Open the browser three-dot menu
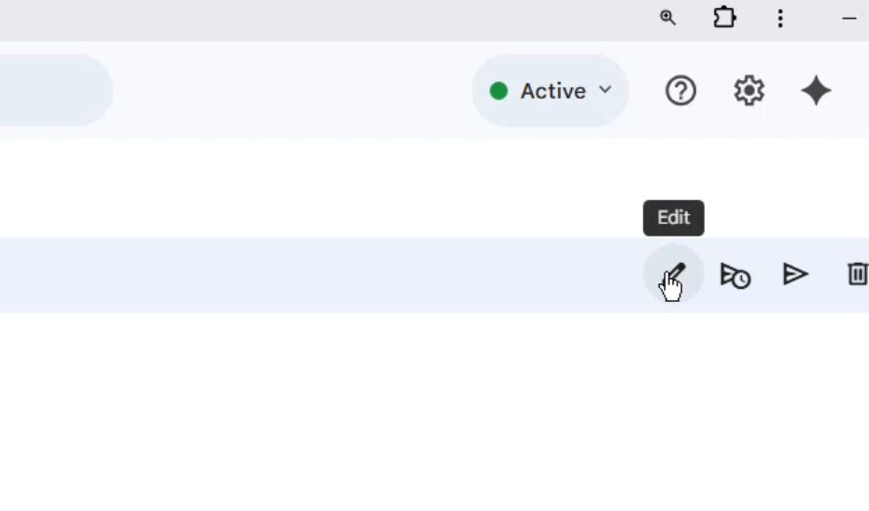 click(780, 19)
